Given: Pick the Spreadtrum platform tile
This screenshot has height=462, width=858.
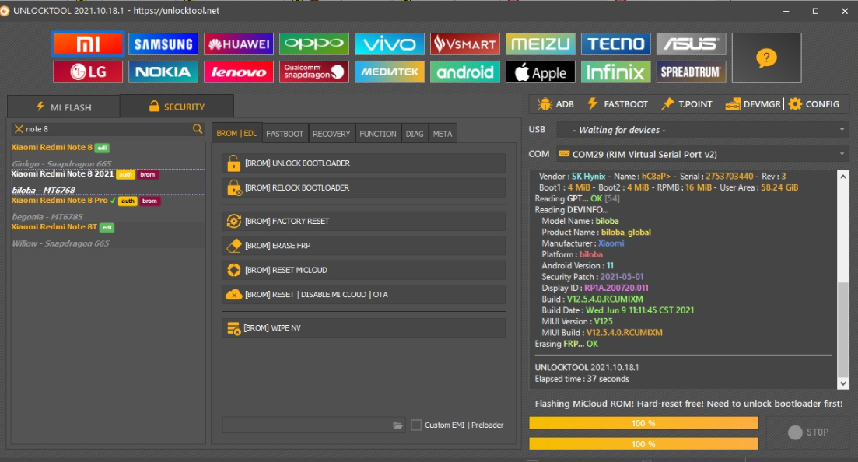Looking at the screenshot, I should (x=692, y=72).
